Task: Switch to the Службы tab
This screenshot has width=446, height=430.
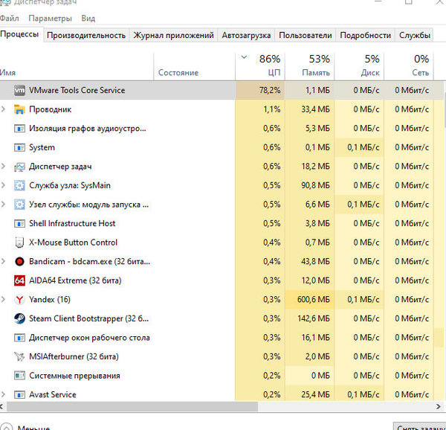Action: click(414, 35)
